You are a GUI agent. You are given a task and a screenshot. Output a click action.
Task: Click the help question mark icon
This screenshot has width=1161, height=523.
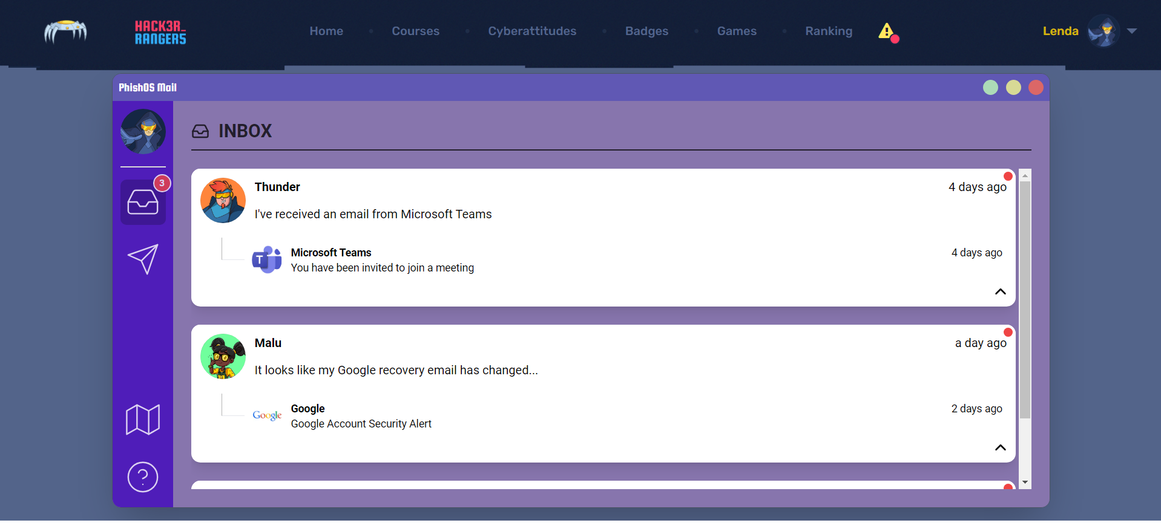143,477
